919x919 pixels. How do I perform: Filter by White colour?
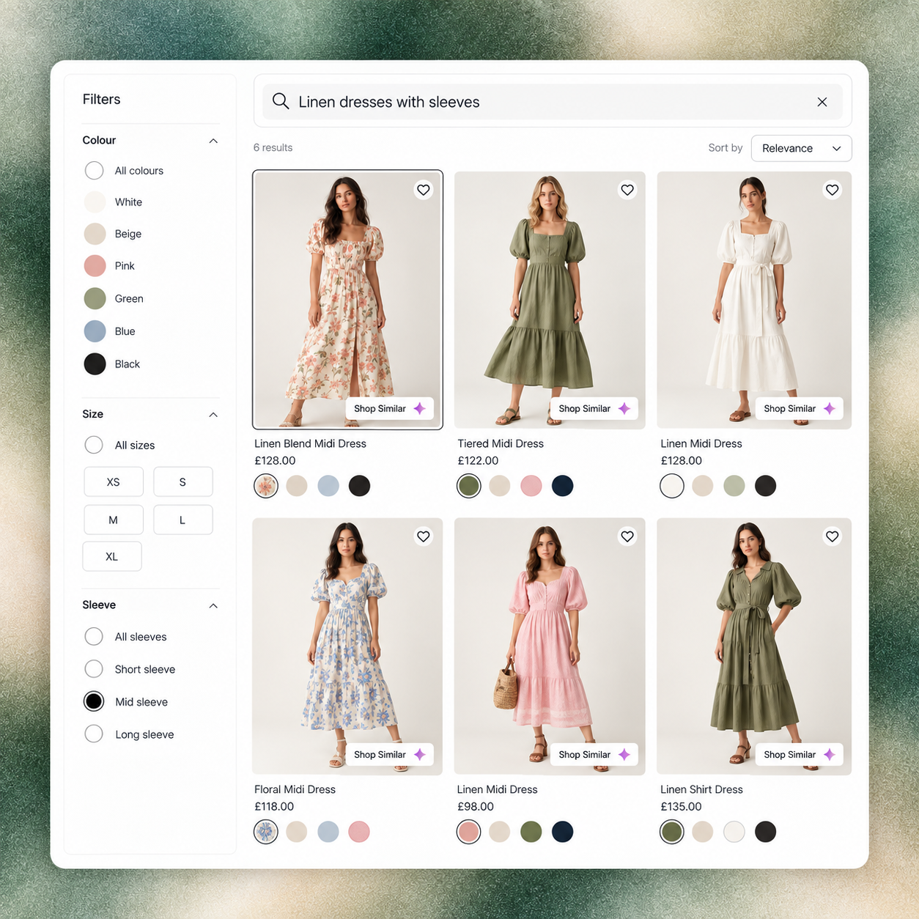[95, 202]
